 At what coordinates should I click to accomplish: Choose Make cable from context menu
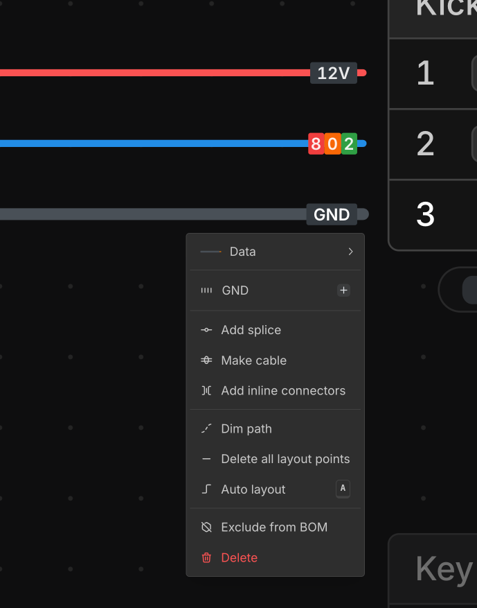pyautogui.click(x=253, y=361)
